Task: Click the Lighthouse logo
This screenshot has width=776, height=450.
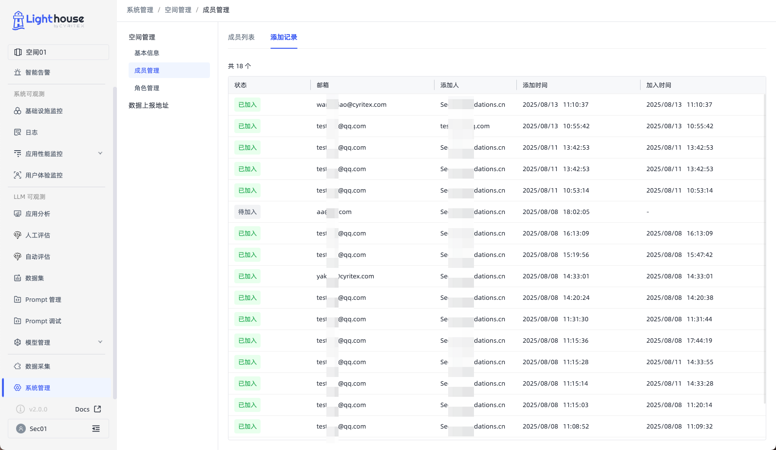Action: click(x=48, y=20)
